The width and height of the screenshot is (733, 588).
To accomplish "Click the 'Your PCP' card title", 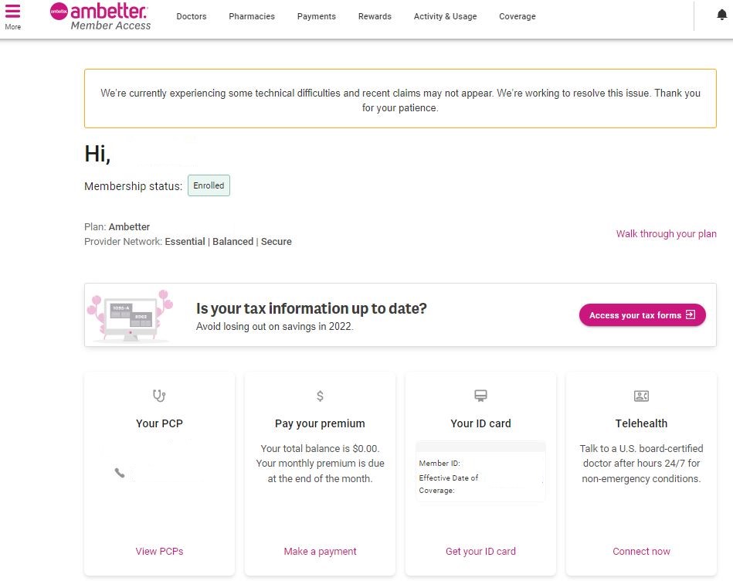I will (x=159, y=423).
